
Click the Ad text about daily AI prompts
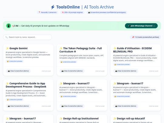pyautogui.click(x=45, y=26)
